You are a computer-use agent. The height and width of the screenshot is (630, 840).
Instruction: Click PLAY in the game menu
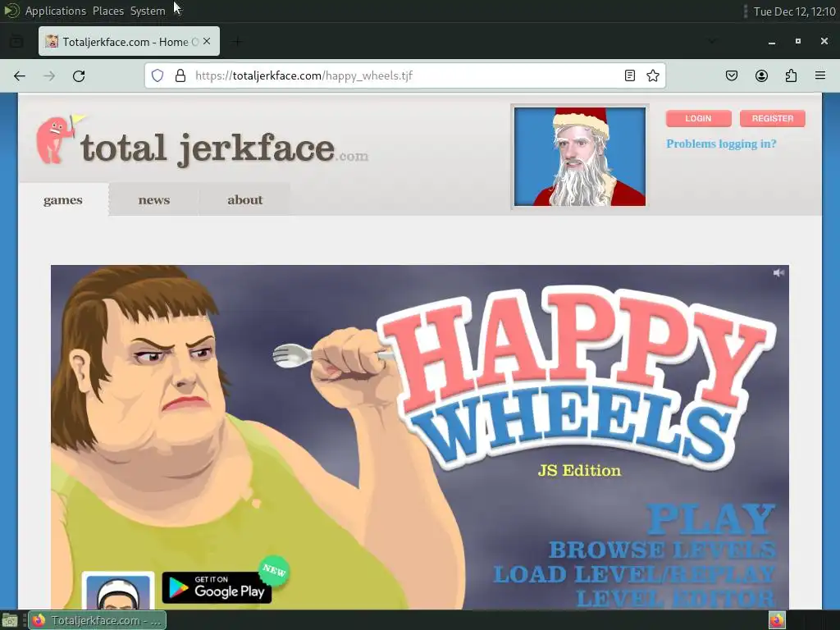tap(711, 518)
